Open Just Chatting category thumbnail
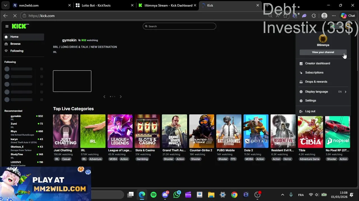 66,131
